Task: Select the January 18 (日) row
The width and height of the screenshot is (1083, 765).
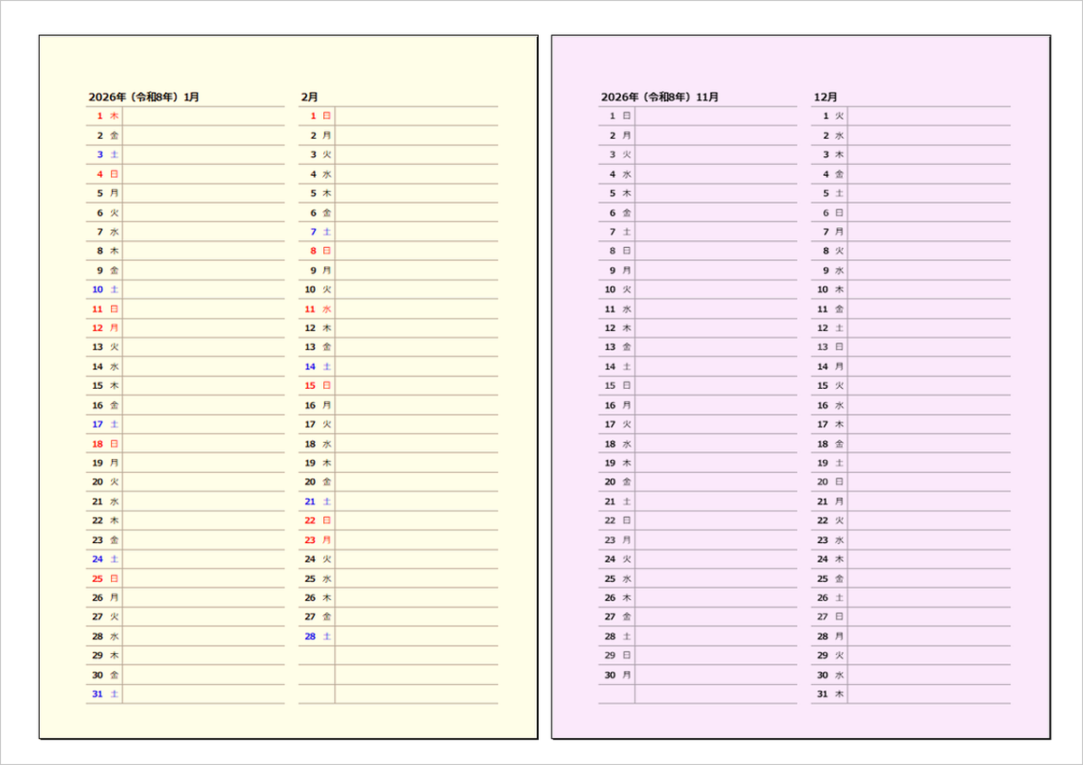Action: (x=185, y=444)
